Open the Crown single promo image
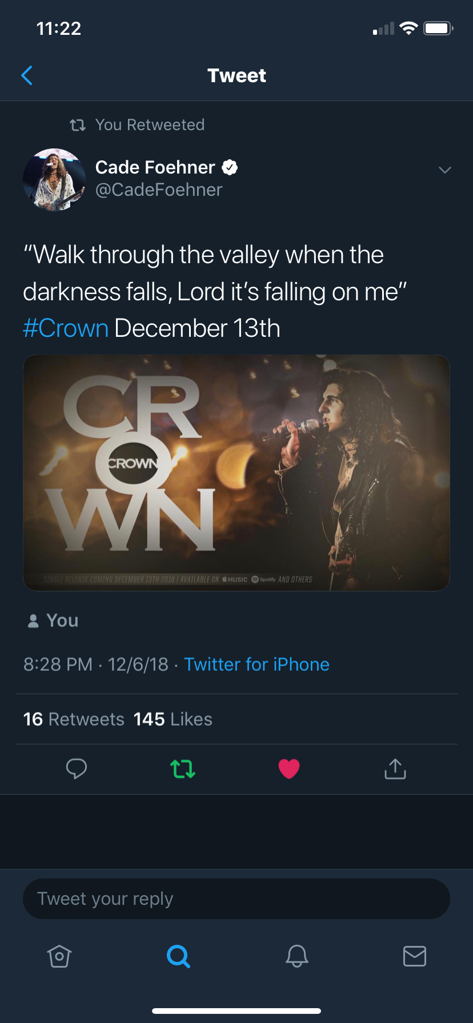Screen dimensions: 473x1023 tap(236, 473)
